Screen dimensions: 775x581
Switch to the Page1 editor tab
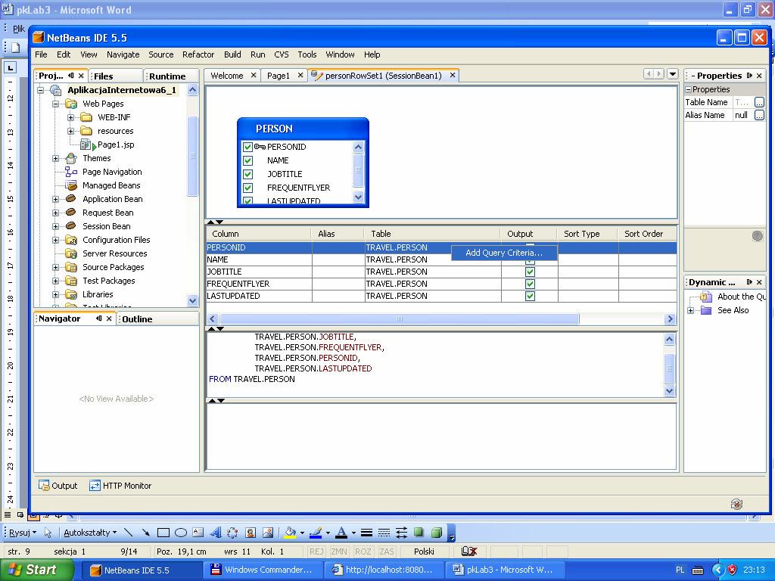(x=279, y=76)
